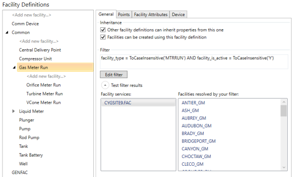293x177 pixels.
Task: Select CHOCTAW_GM in resolved facilities
Action: coord(196,157)
